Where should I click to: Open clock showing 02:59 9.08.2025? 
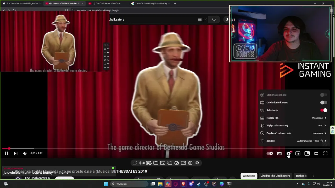click(x=327, y=184)
